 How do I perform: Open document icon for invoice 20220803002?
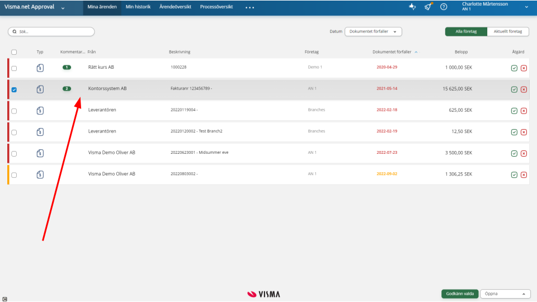point(40,174)
